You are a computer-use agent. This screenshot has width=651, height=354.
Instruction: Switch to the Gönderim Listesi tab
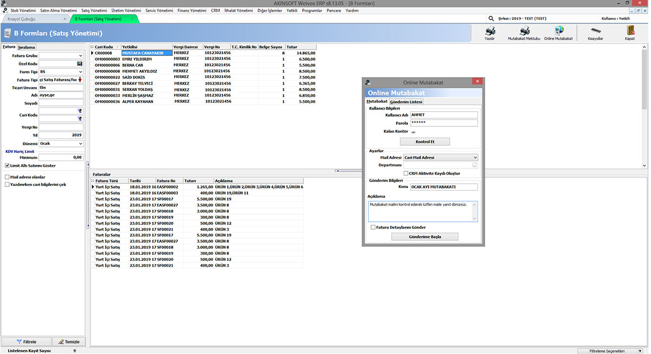(406, 102)
